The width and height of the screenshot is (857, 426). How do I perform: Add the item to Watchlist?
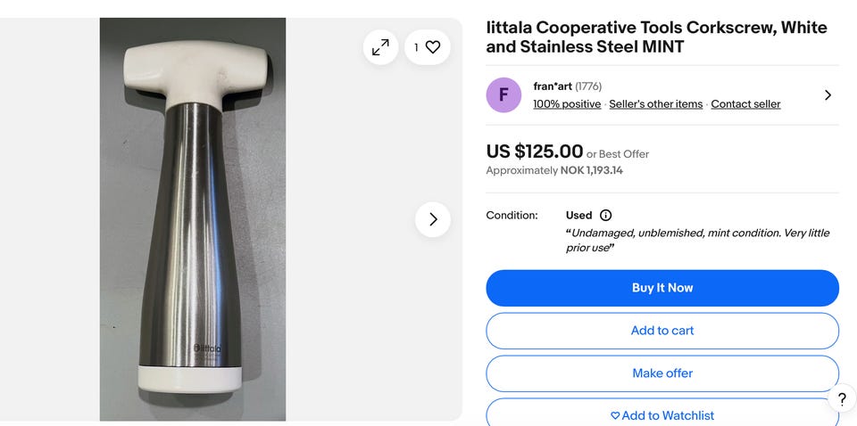pos(662,415)
